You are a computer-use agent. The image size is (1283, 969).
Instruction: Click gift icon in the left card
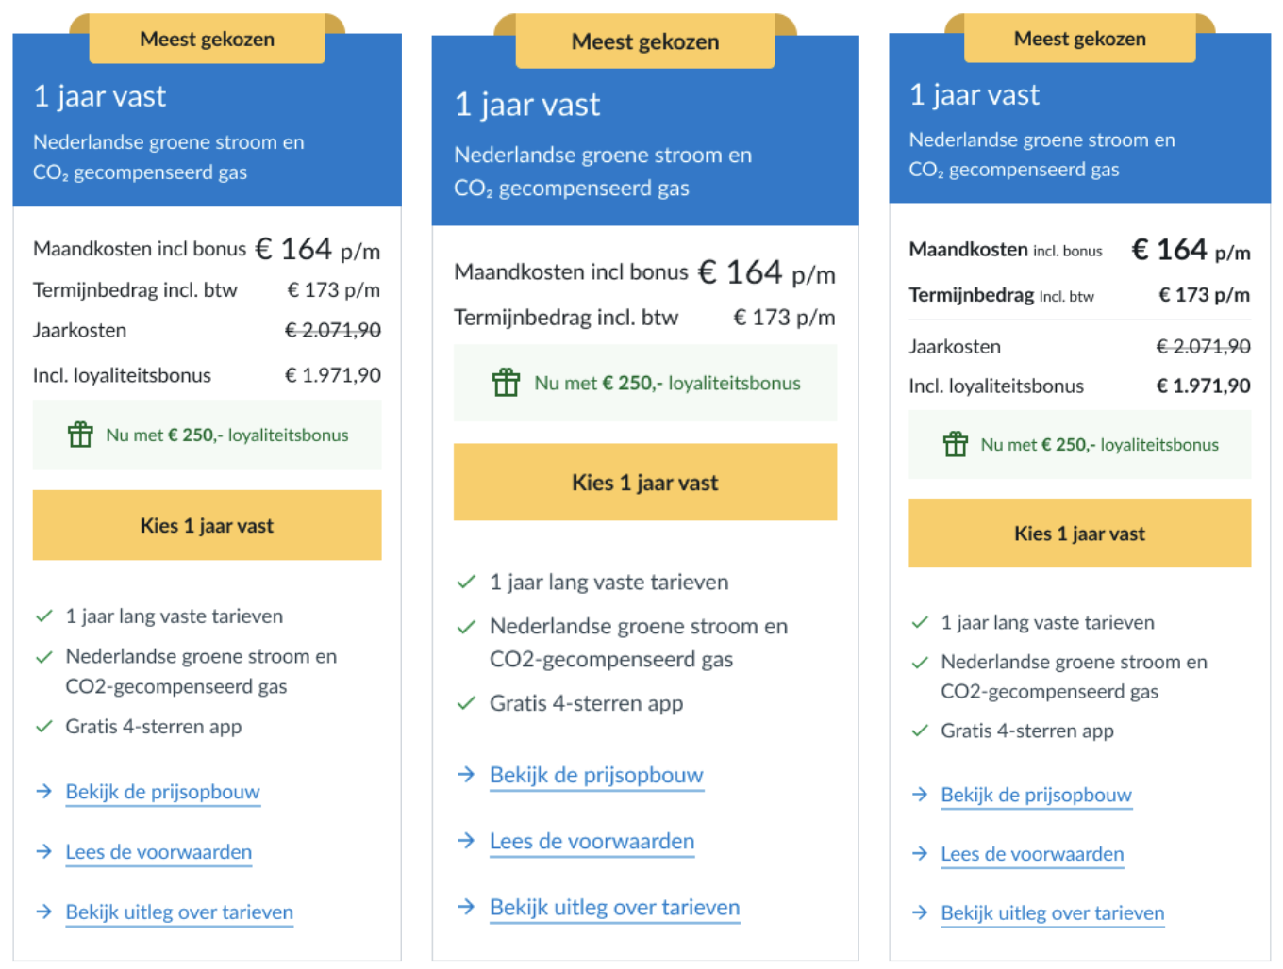coord(80,435)
